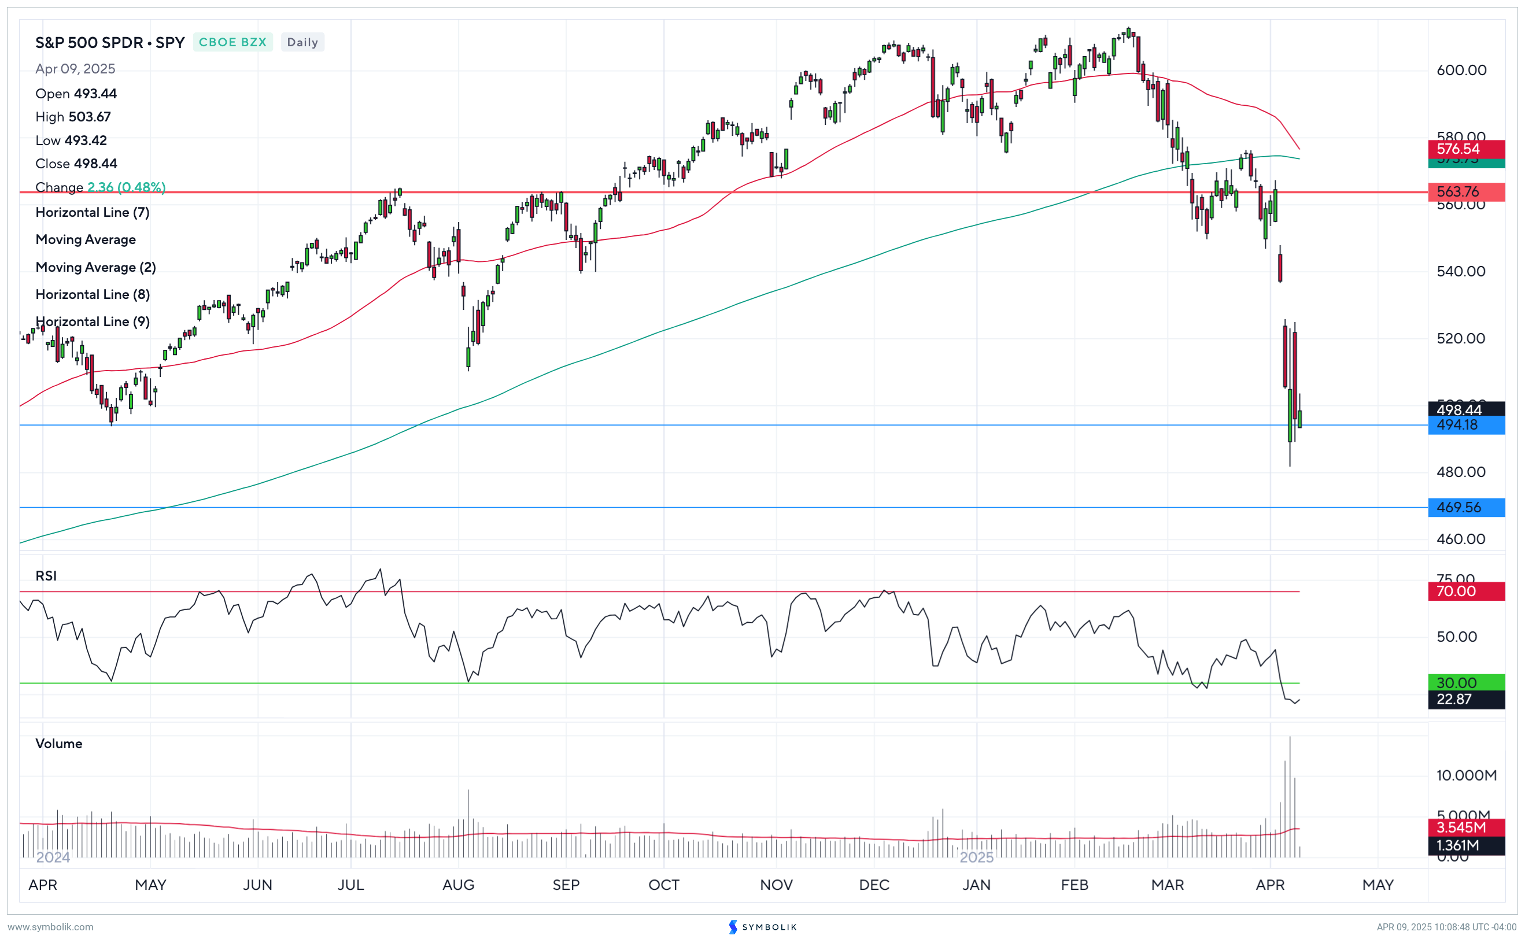The width and height of the screenshot is (1525, 939).
Task: Click the 3.545M volume average tag
Action: [x=1466, y=827]
